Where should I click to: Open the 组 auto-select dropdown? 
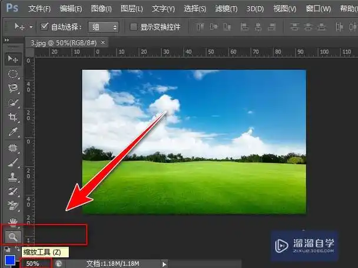pyautogui.click(x=104, y=27)
